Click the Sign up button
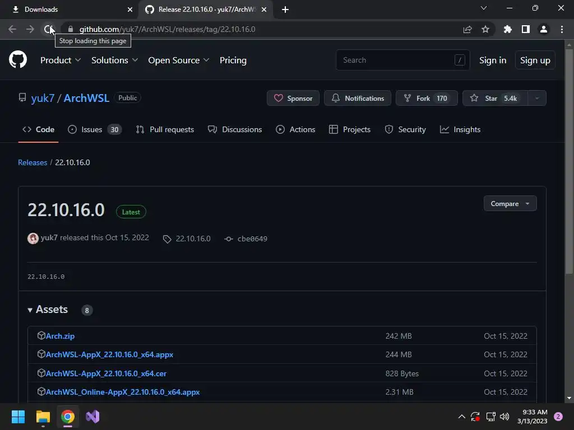Viewport: 574px width, 430px height. [535, 60]
